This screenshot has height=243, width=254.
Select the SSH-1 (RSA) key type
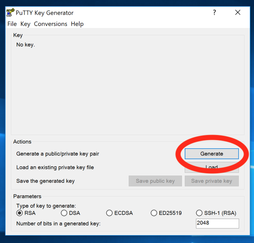199,213
